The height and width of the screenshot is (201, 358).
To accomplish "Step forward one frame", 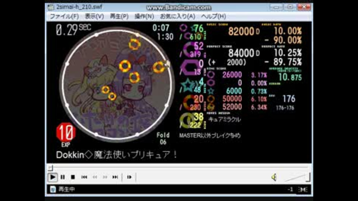I will coord(129,177).
